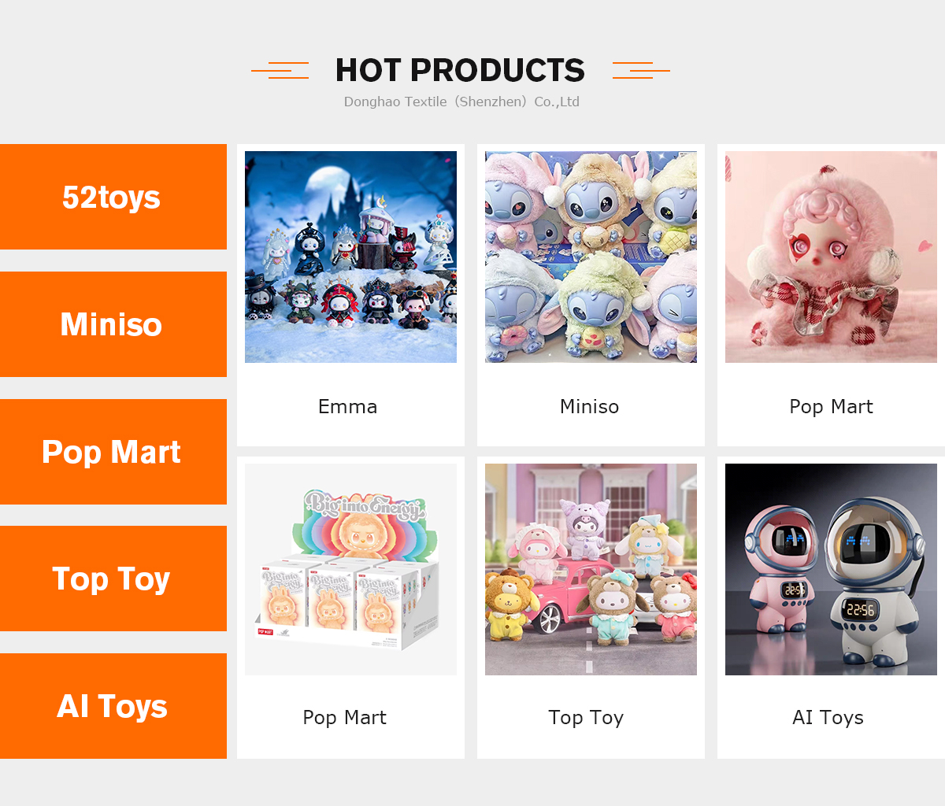
Task: Open the Emma gothic castle figures image
Action: [350, 257]
